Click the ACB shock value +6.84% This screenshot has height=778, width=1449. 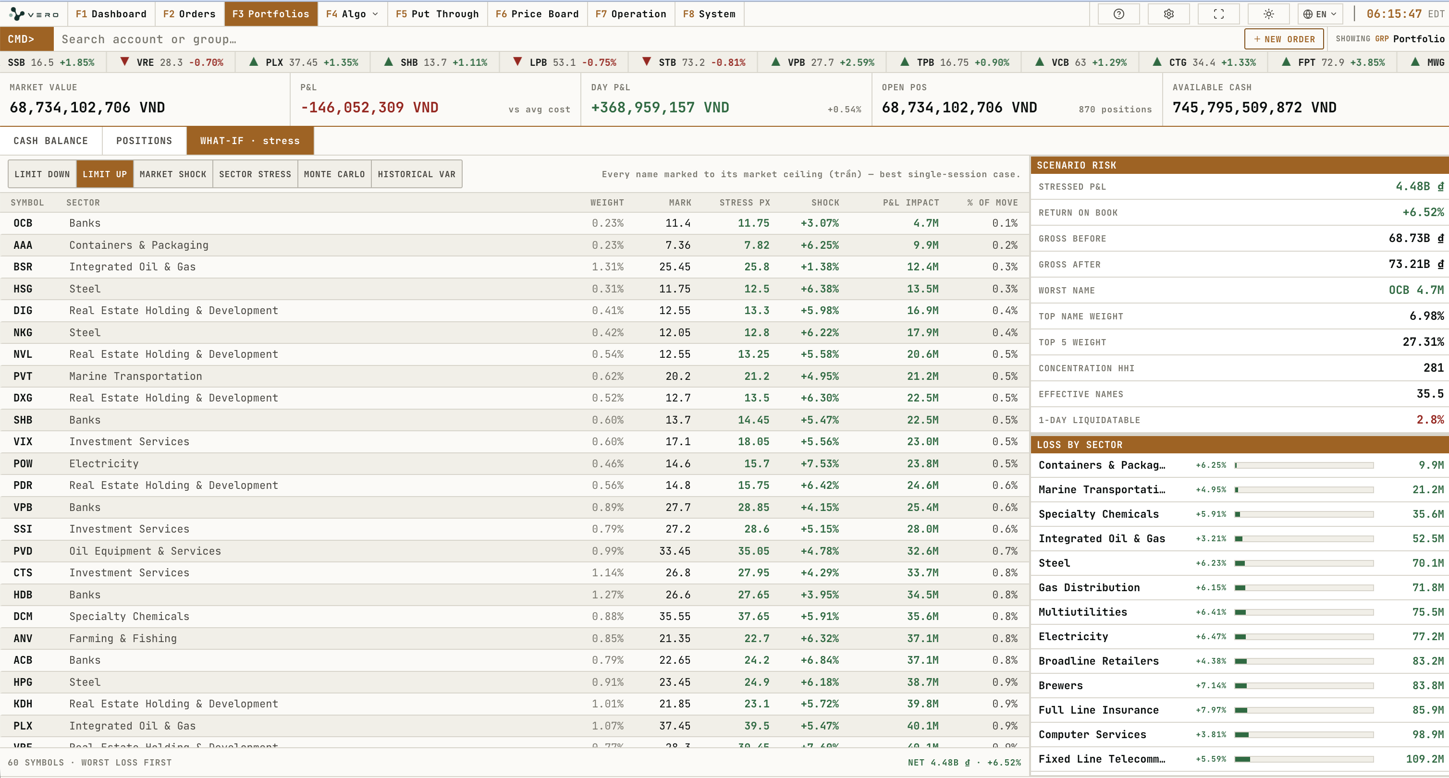click(819, 660)
